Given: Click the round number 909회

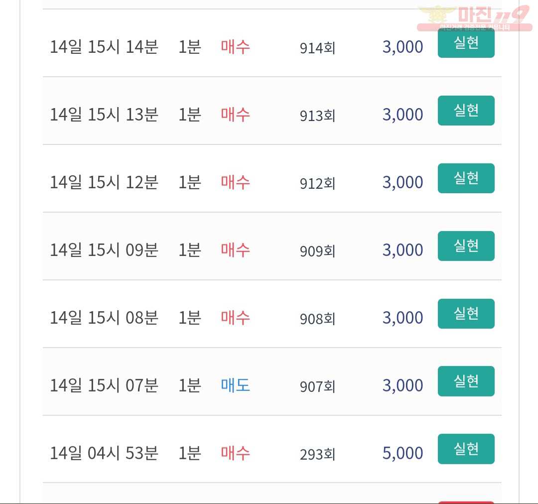Looking at the screenshot, I should (x=317, y=251).
